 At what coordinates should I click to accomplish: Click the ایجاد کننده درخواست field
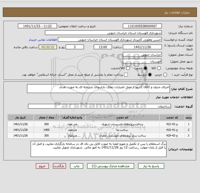tap(110, 39)
